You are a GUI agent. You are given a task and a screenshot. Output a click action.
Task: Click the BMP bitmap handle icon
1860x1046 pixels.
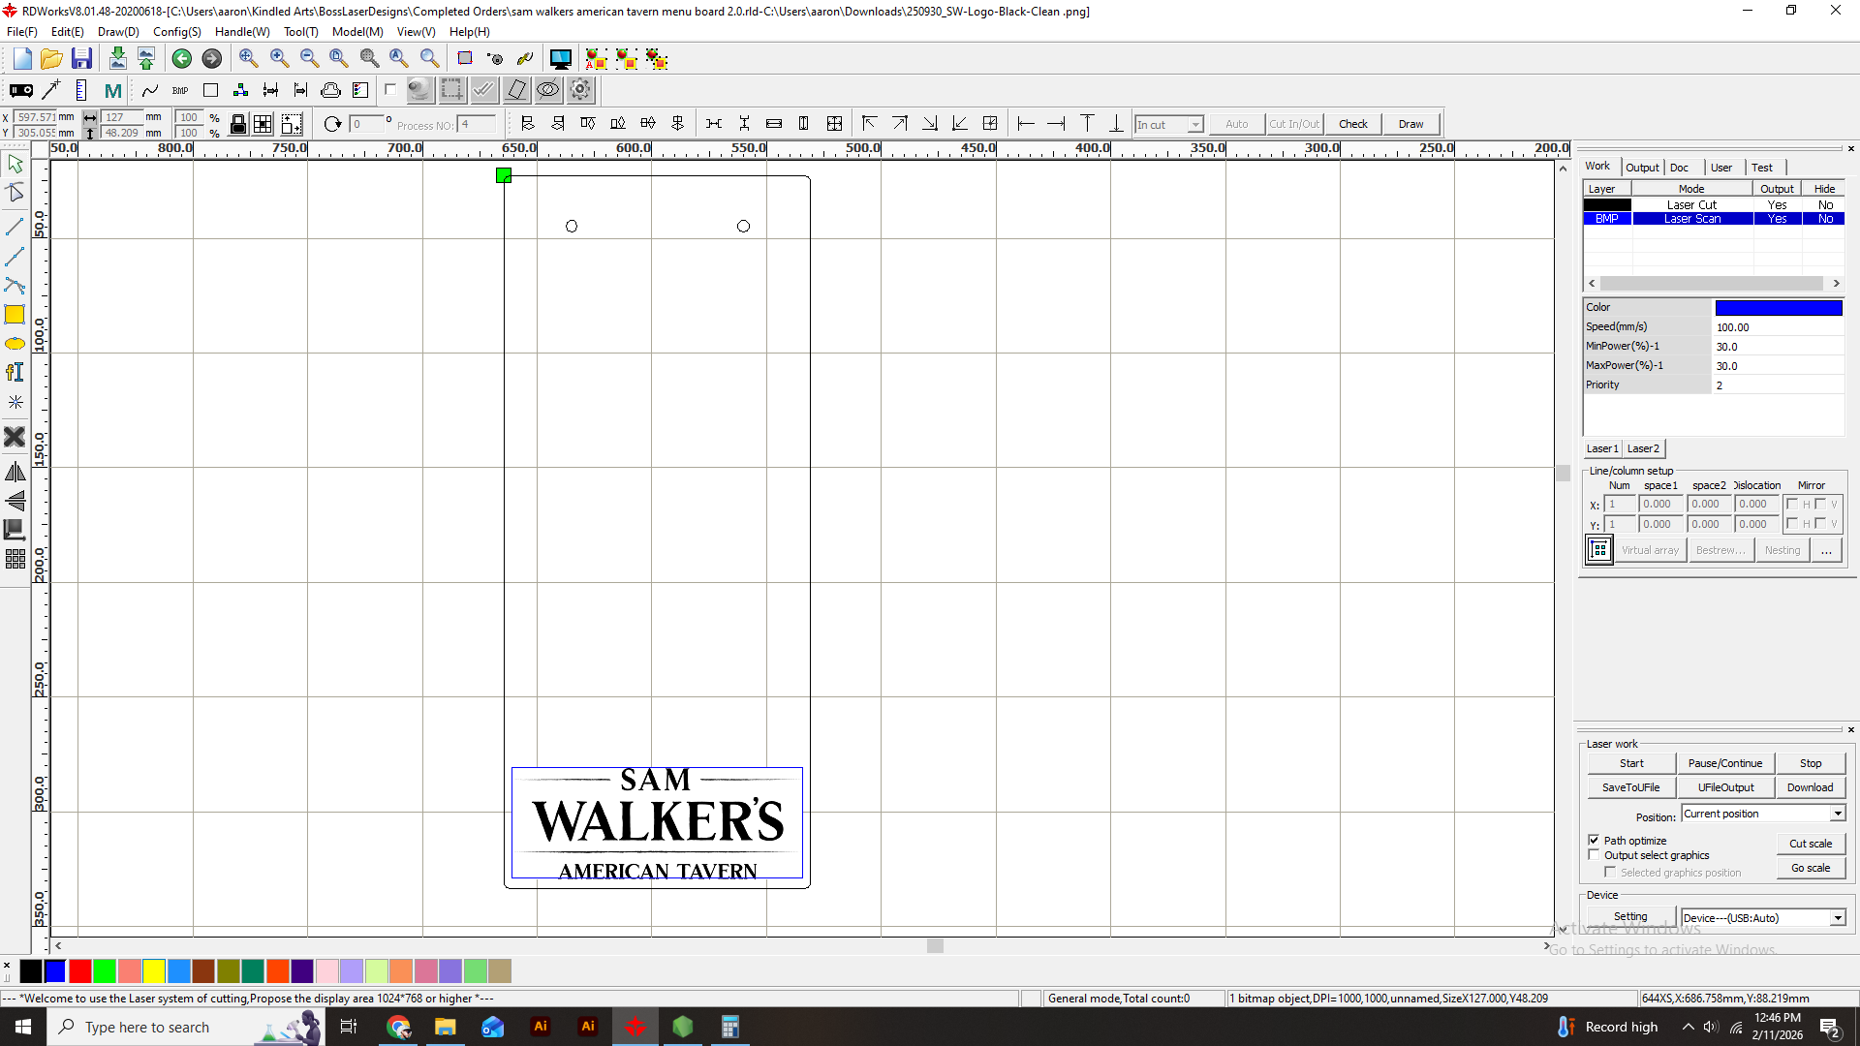180,90
